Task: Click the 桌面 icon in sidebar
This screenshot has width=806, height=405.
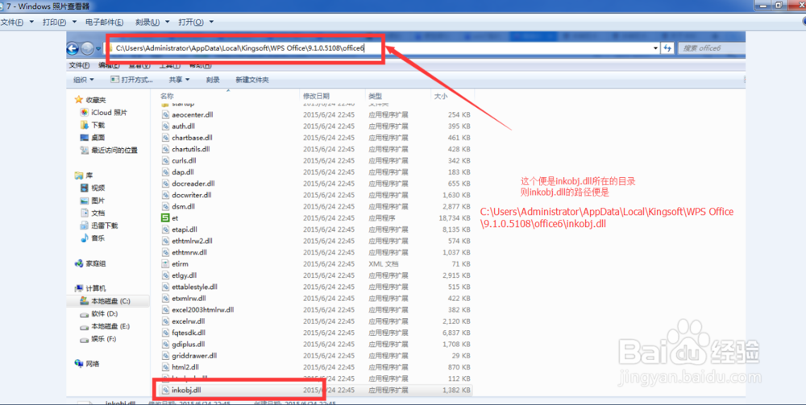Action: click(85, 138)
